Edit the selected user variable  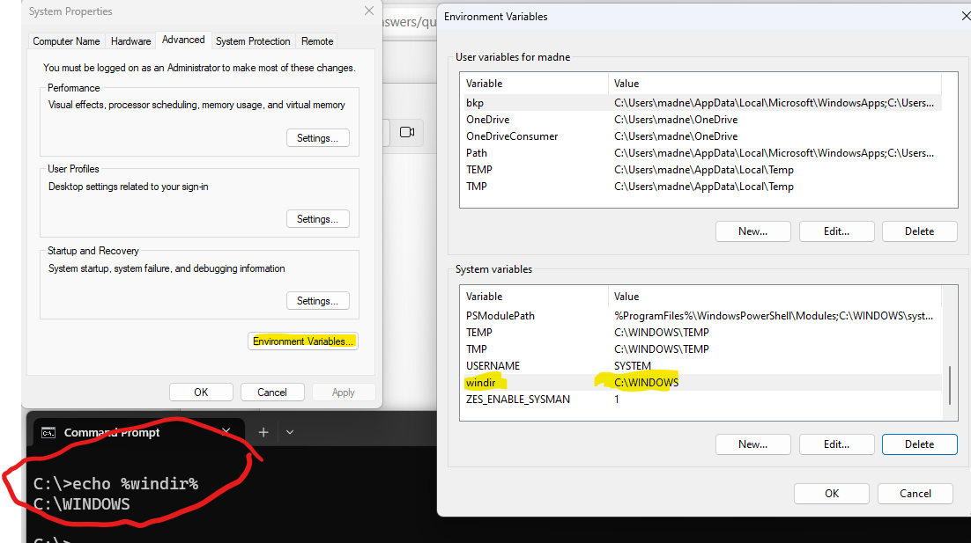click(836, 231)
